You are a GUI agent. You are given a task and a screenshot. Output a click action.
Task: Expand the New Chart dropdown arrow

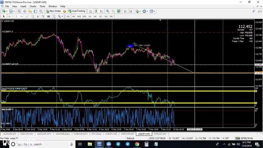click(7, 11)
